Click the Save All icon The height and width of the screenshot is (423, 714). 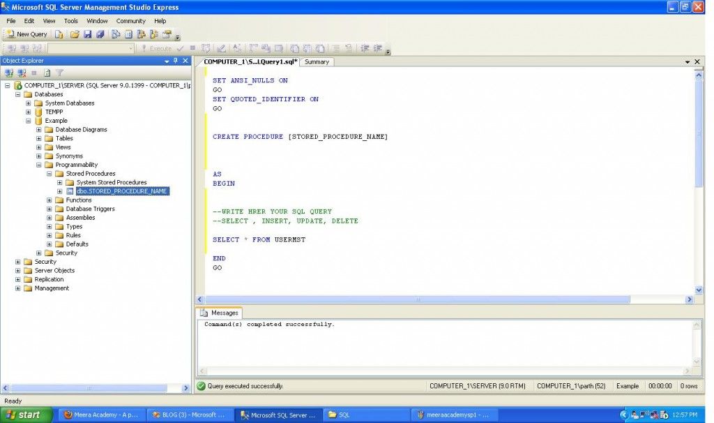click(100, 34)
